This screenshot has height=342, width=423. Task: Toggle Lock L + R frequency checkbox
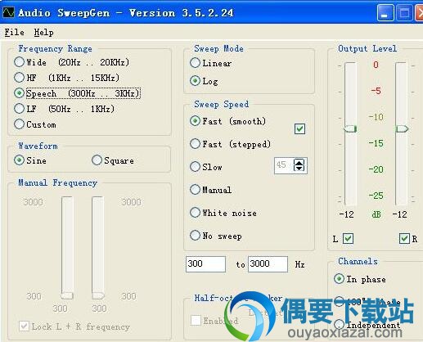point(74,326)
